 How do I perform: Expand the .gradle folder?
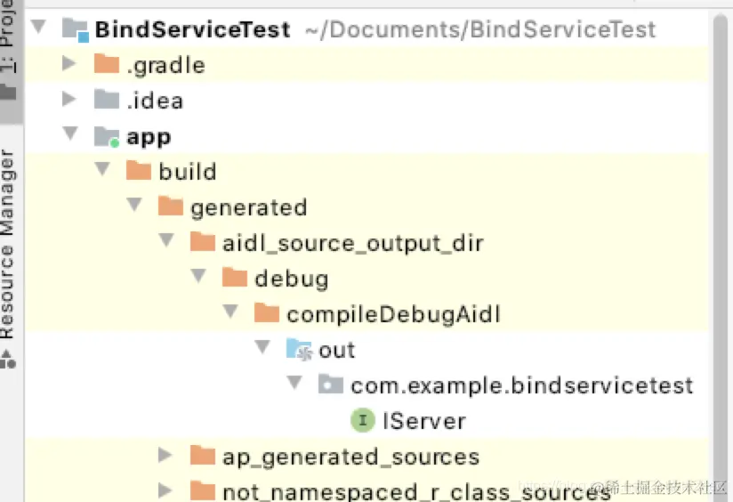pyautogui.click(x=68, y=63)
